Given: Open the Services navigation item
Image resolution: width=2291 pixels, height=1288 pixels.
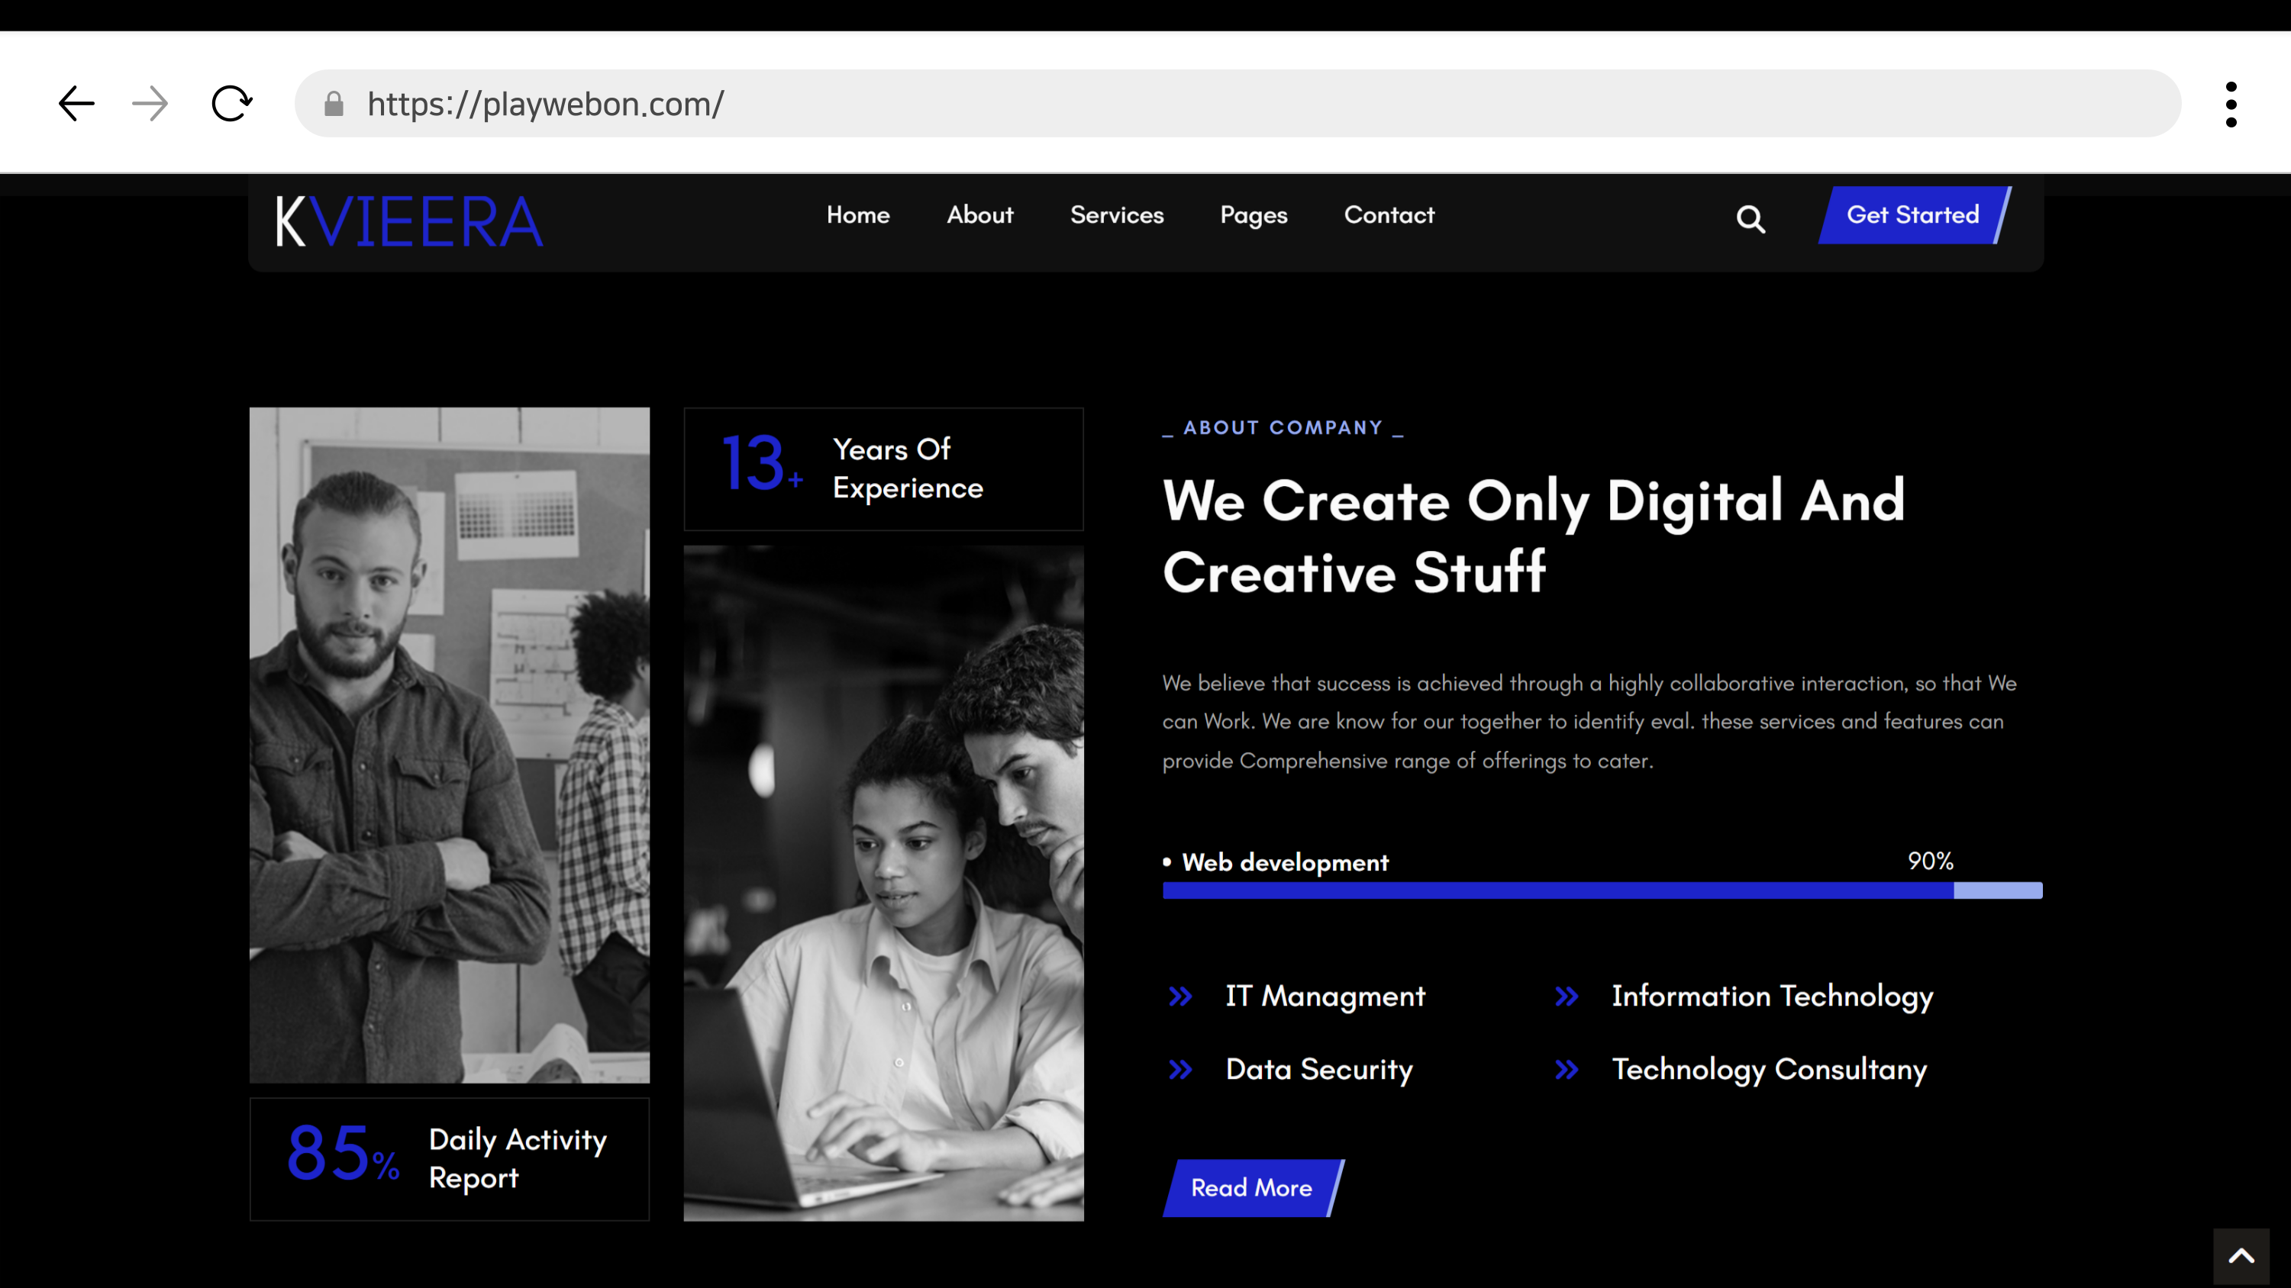Looking at the screenshot, I should 1116,215.
